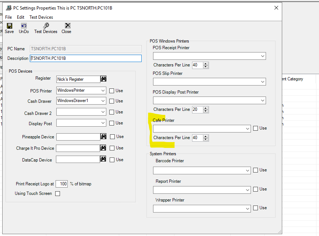Enable Use for POS Printer

(112, 91)
